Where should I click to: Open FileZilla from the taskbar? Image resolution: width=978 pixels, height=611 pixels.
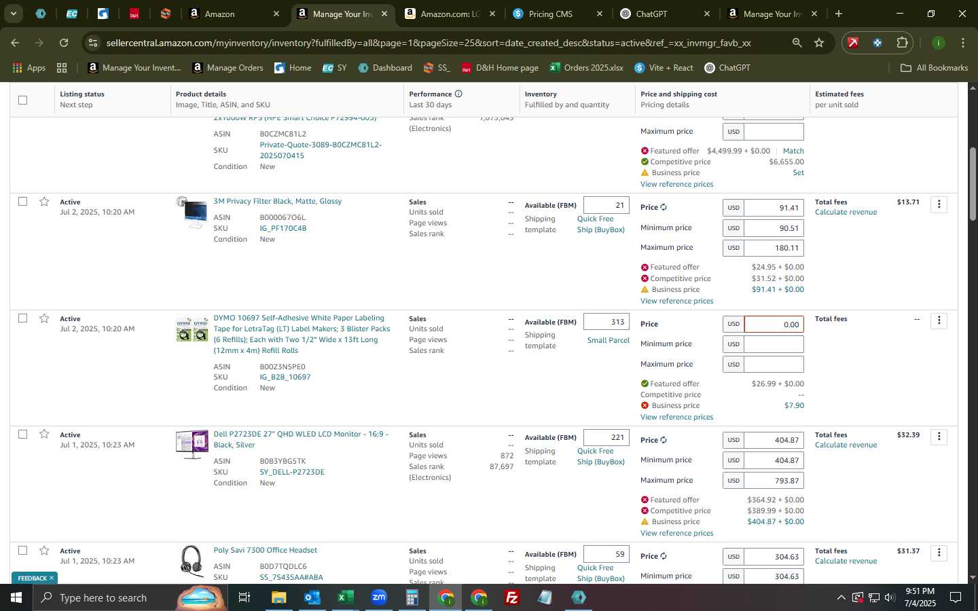512,597
